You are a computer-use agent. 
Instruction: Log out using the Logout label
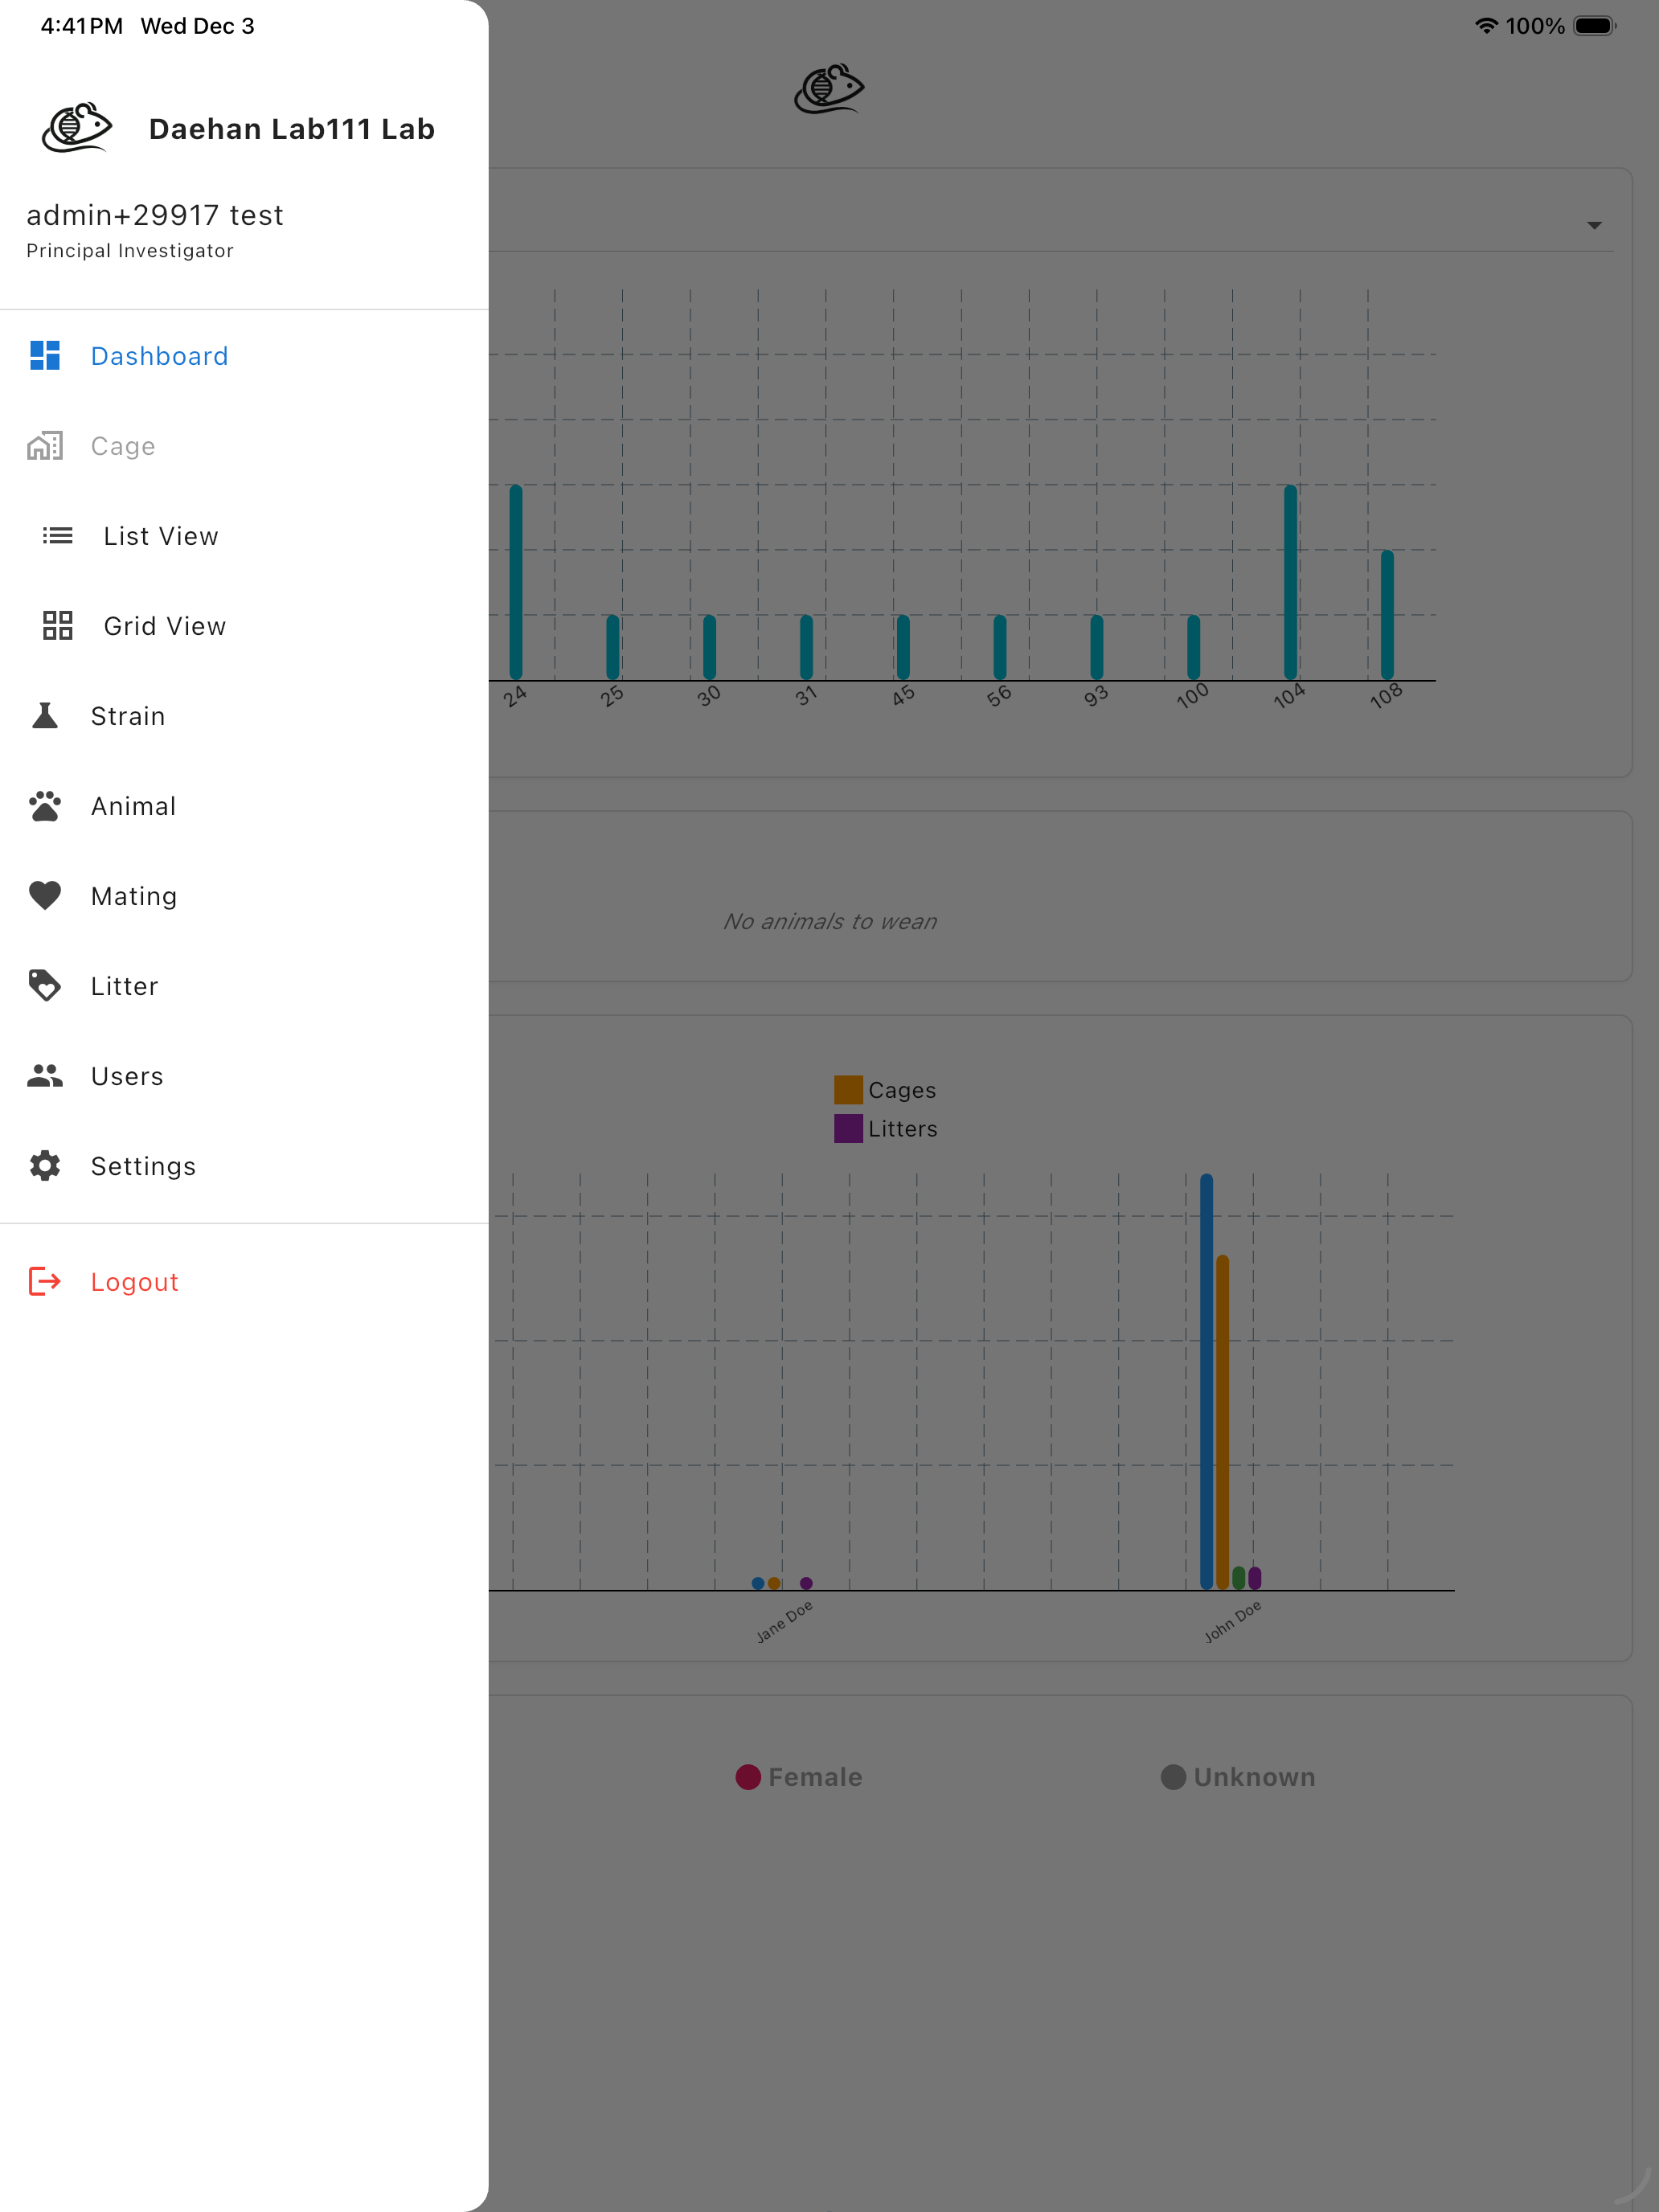click(135, 1282)
